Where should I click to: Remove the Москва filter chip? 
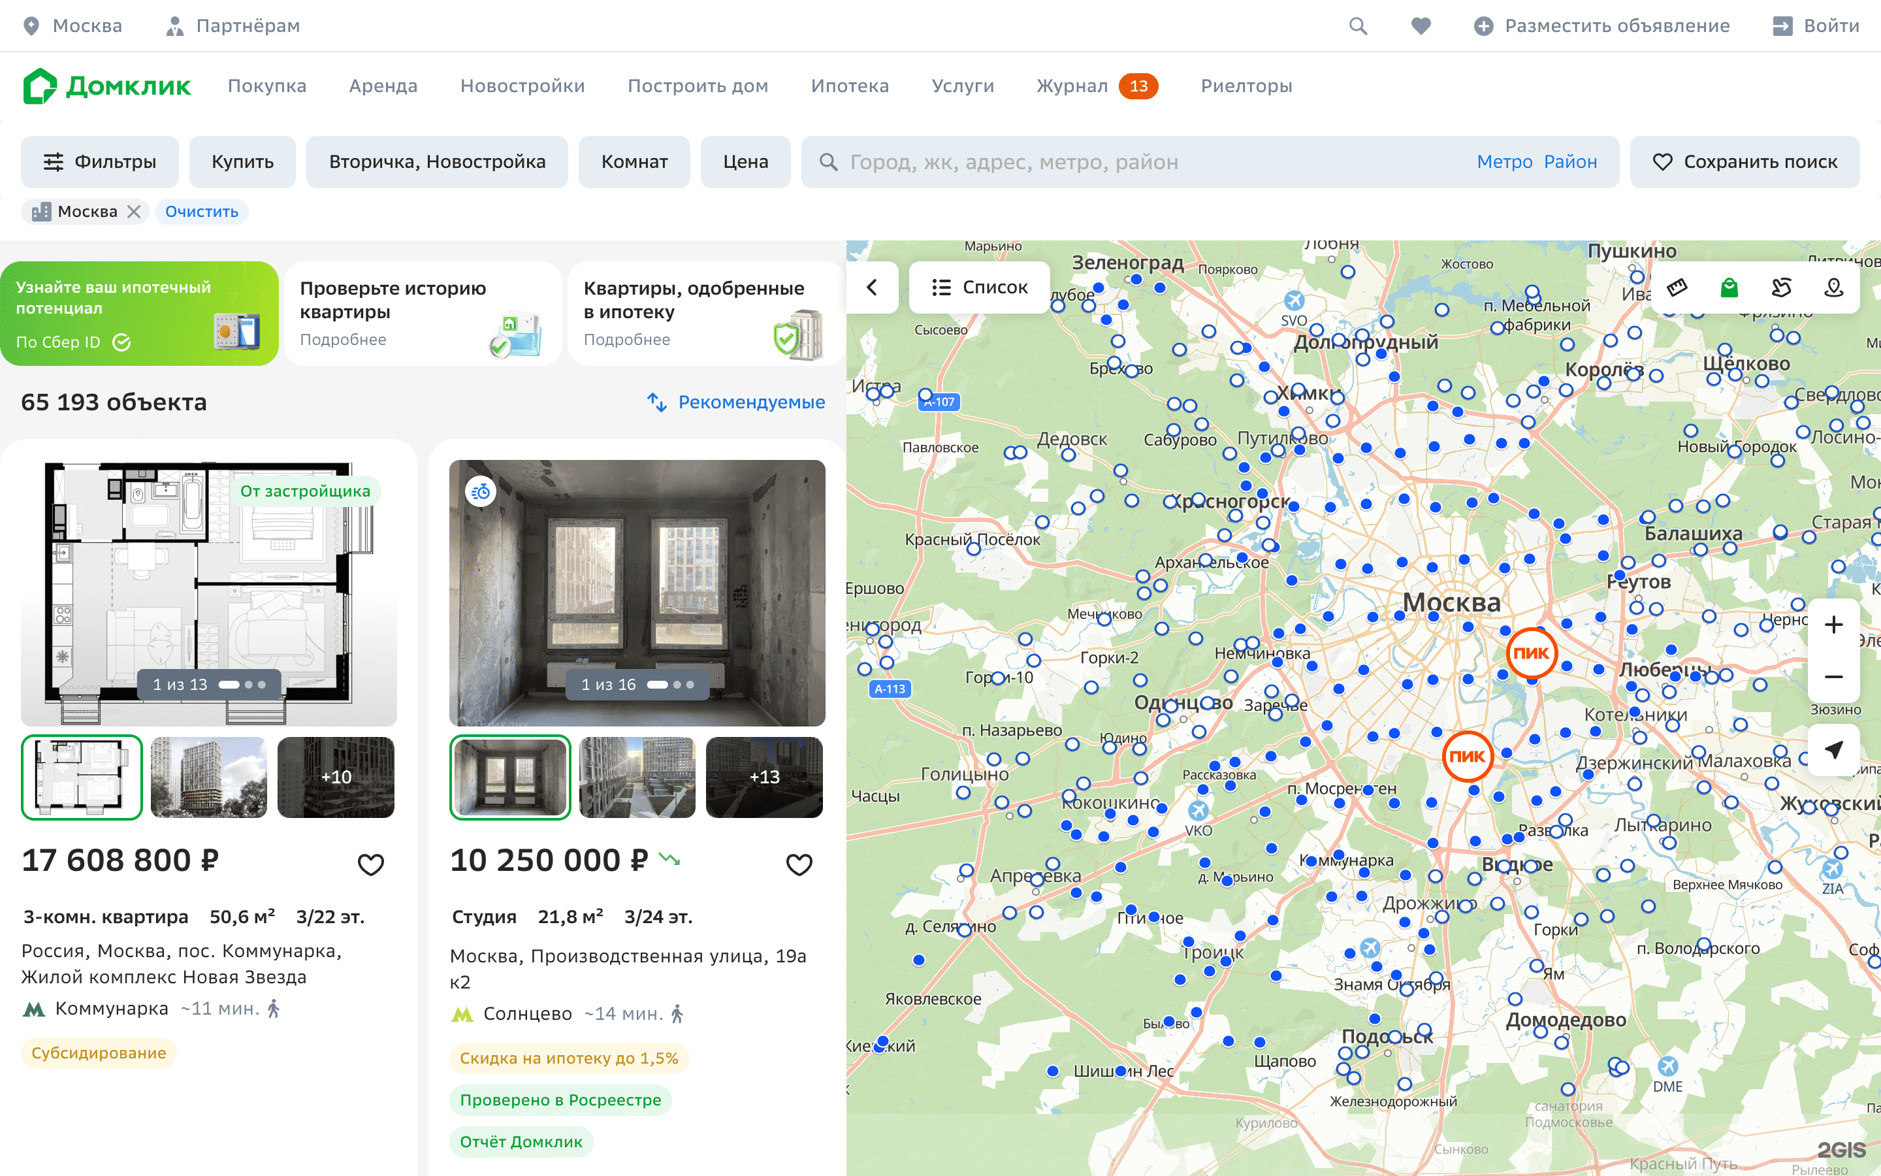click(135, 212)
